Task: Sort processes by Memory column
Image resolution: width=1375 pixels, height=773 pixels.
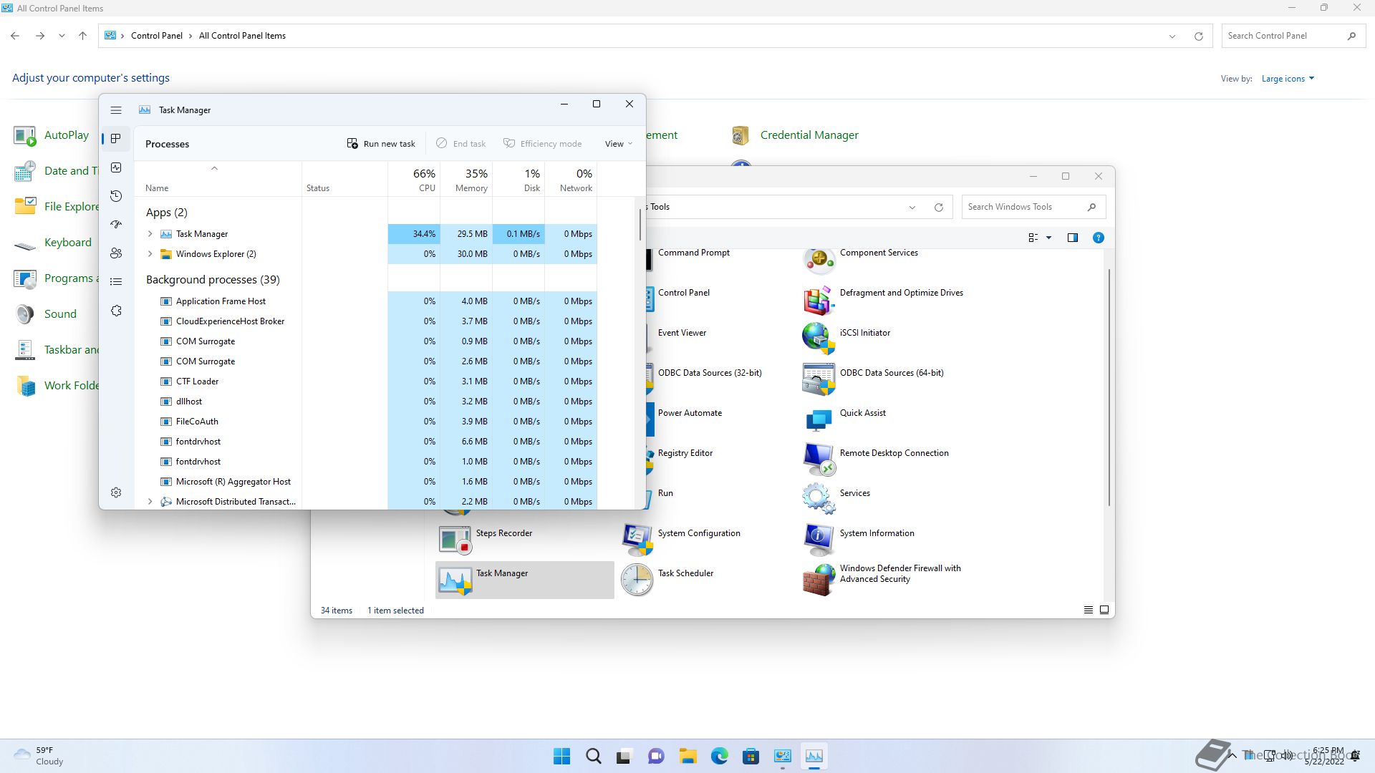Action: coord(466,179)
